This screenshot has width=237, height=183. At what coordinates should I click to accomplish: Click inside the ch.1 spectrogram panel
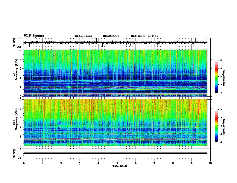[x=116, y=73]
